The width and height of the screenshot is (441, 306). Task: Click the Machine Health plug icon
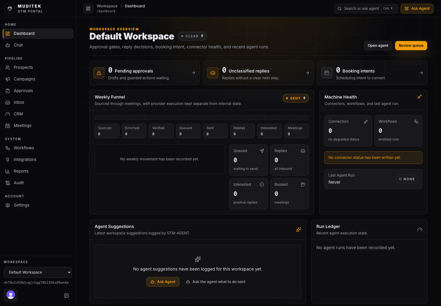point(420,97)
